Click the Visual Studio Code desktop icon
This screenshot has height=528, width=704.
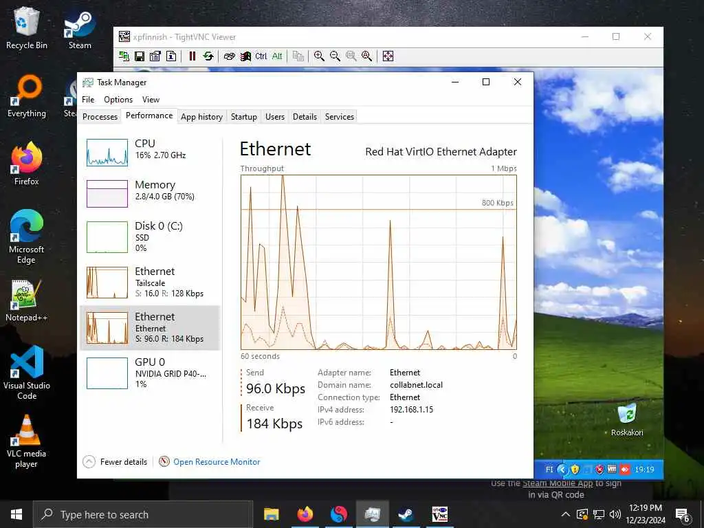pos(27,373)
